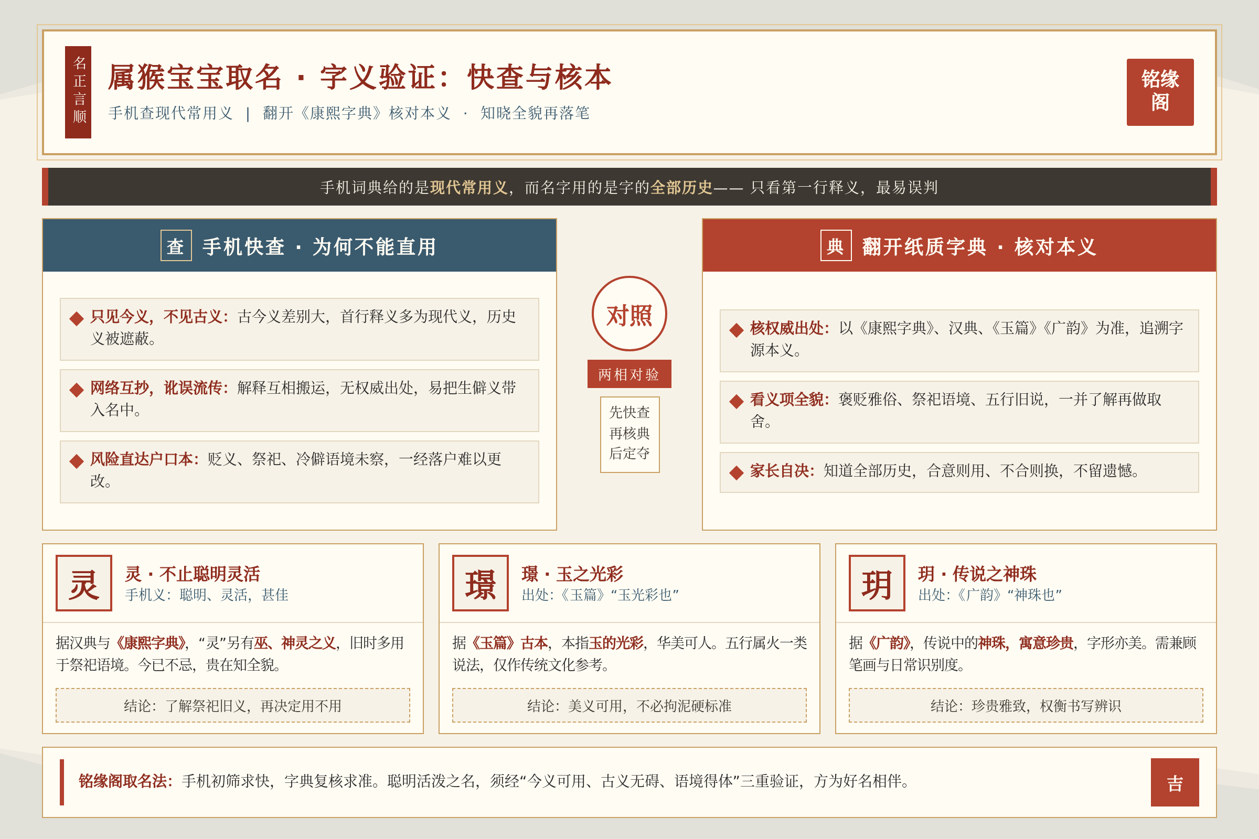
Task: Click the item 网络互抄，讹误流传
Action: tap(299, 400)
